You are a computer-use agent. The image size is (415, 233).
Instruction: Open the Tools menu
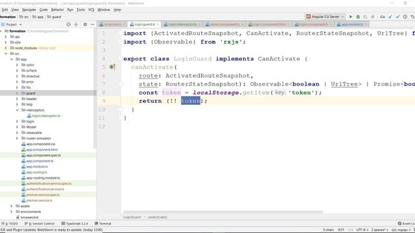tap(80, 10)
